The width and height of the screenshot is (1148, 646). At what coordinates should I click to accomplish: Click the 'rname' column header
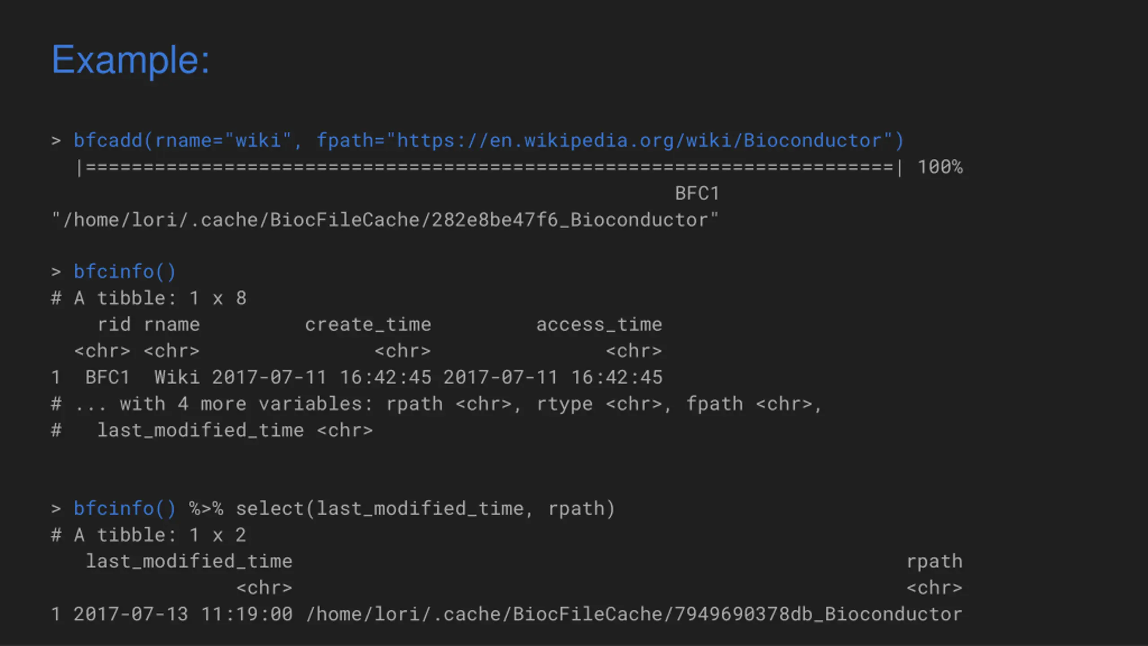coord(172,324)
